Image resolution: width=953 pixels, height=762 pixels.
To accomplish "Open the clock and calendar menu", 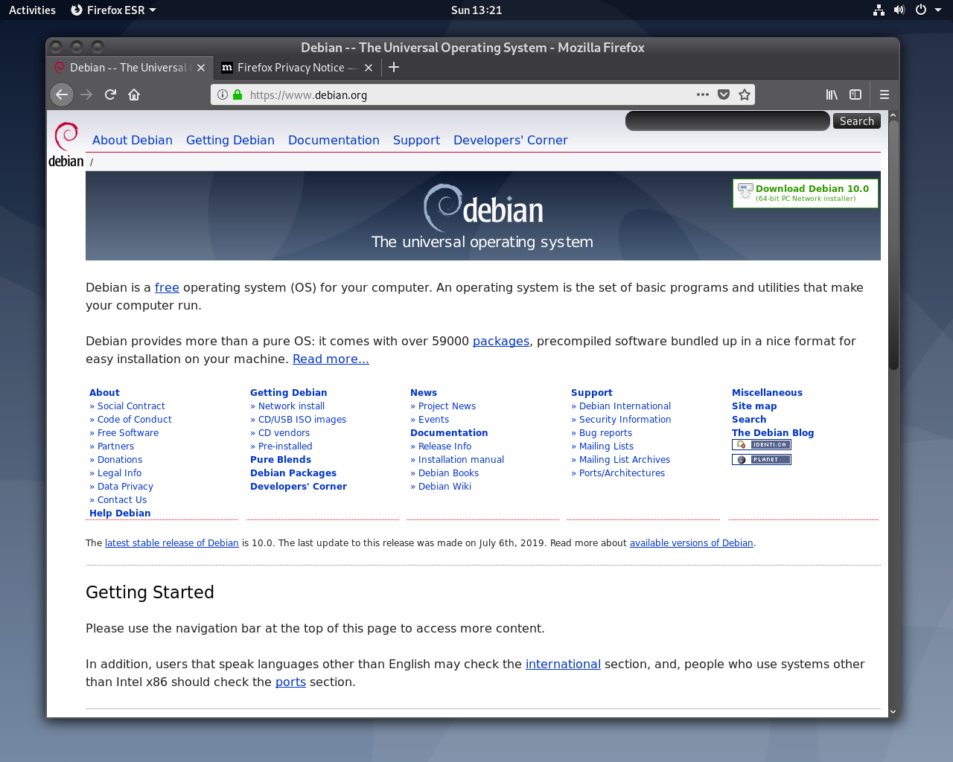I will tap(476, 10).
